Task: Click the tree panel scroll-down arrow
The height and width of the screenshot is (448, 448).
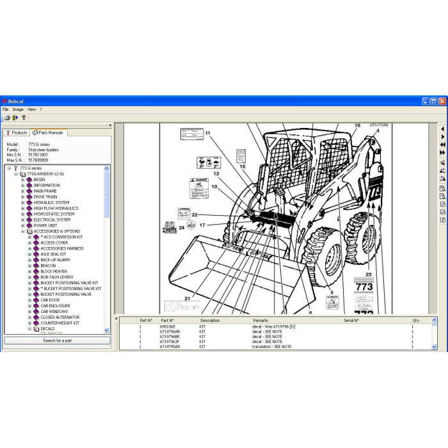Action: pos(107,330)
